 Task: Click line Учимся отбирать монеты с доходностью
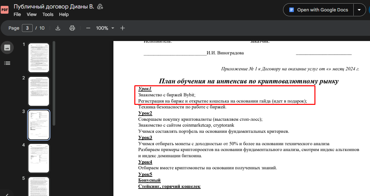coord(234,144)
